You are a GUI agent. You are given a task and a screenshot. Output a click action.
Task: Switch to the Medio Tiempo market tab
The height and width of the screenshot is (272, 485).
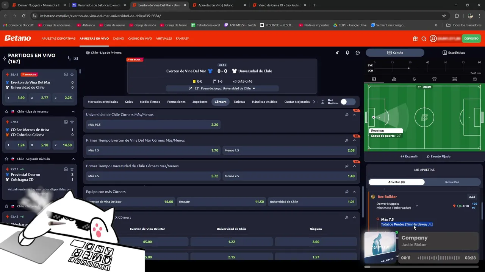pyautogui.click(x=150, y=102)
